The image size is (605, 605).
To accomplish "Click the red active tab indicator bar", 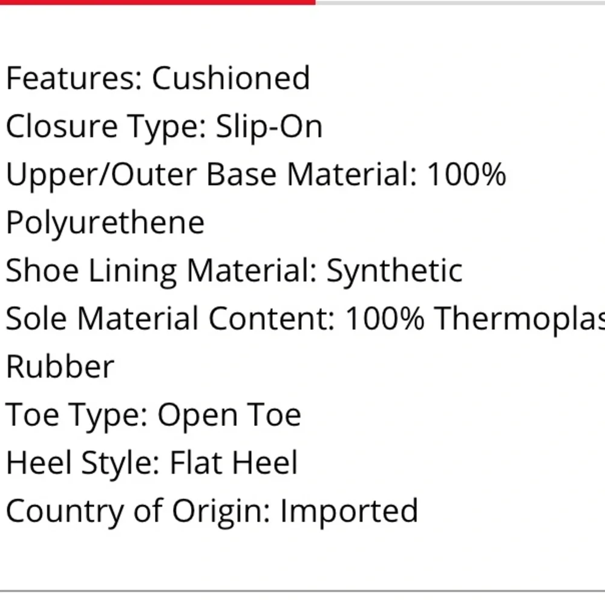I will point(157,2).
